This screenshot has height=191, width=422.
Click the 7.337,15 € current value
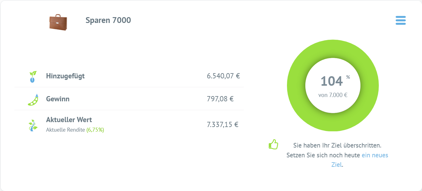[223, 125]
